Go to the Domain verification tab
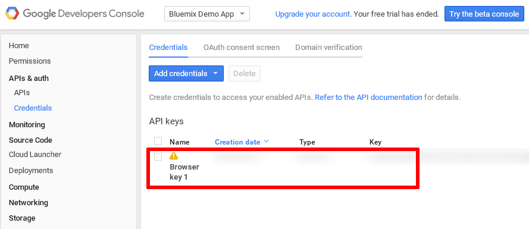The width and height of the screenshot is (529, 229). point(328,48)
